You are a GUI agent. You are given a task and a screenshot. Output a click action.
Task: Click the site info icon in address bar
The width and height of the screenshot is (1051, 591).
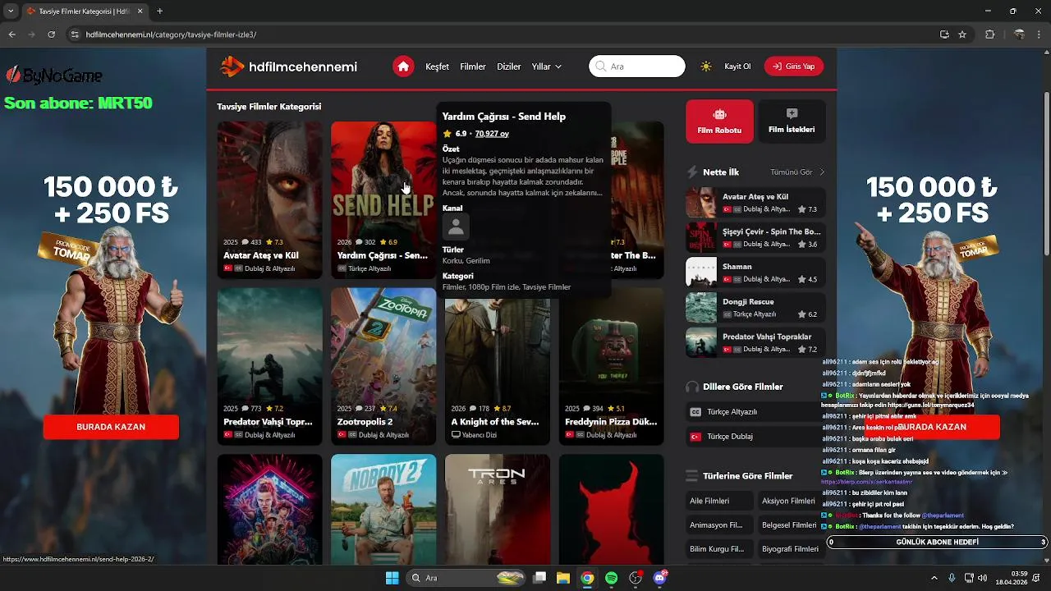coord(75,34)
